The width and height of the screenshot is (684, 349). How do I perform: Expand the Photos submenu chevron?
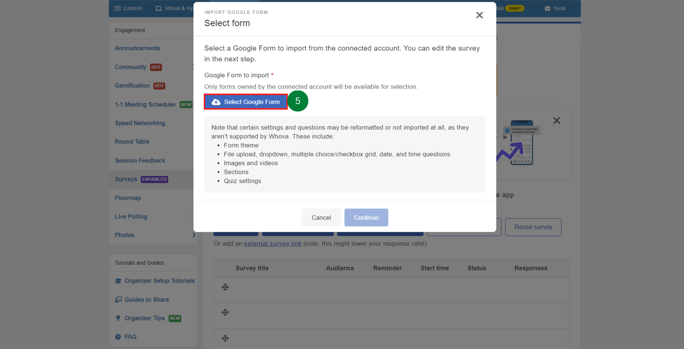(194, 235)
